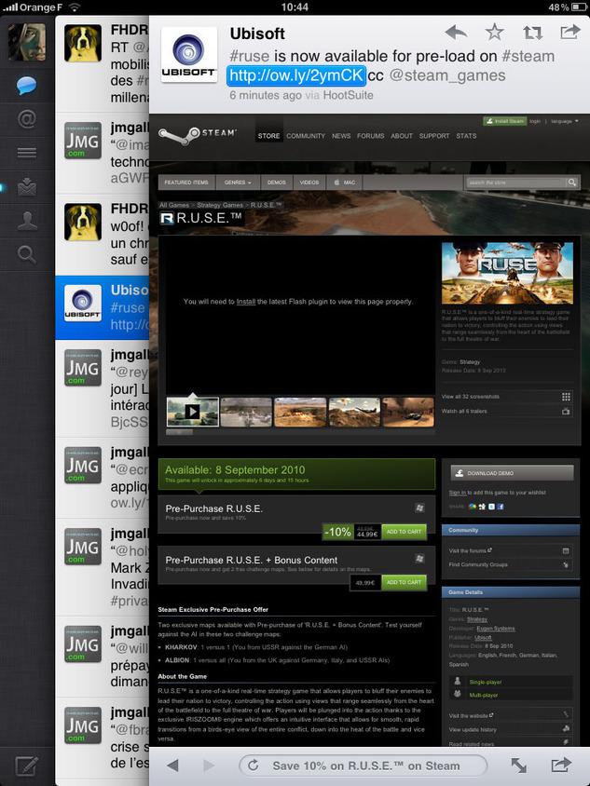Screen dimensions: 590x786
Task: Click Visit the forums link
Action: tap(470, 551)
